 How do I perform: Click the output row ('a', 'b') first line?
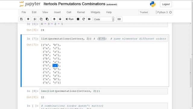tap(51, 45)
